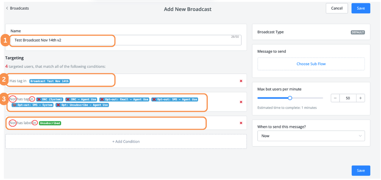Remove the 'Has tag in' condition
381x180 pixels.
point(241,81)
